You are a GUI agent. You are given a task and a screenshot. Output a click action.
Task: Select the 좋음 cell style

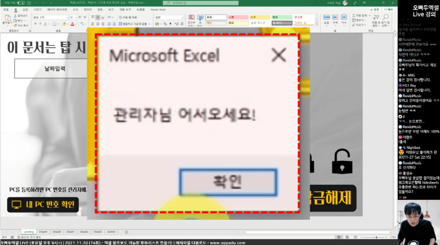pyautogui.click(x=282, y=18)
